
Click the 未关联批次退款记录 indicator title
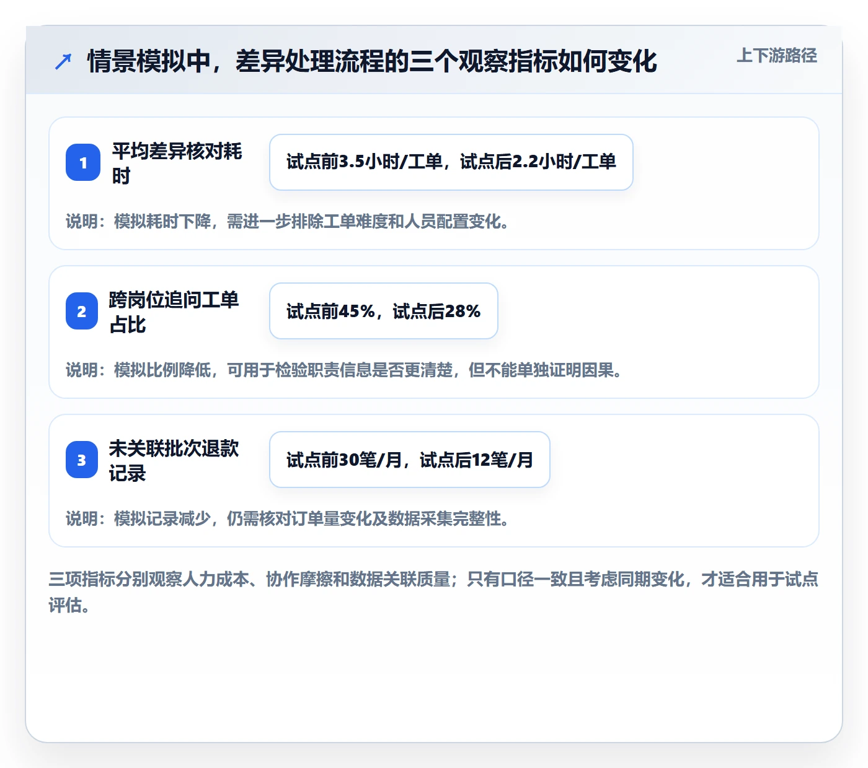coord(174,460)
